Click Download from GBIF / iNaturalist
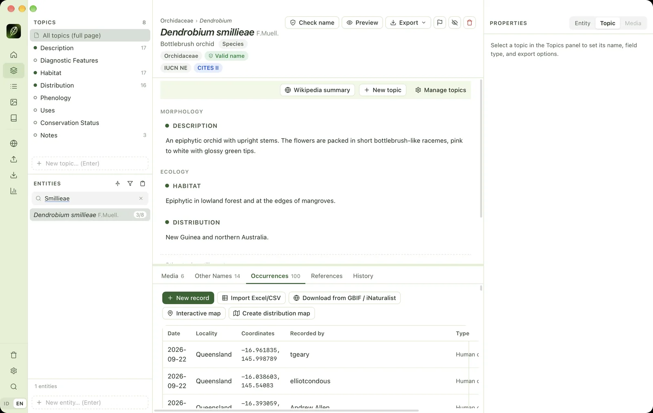Image resolution: width=653 pixels, height=413 pixels. coord(344,298)
